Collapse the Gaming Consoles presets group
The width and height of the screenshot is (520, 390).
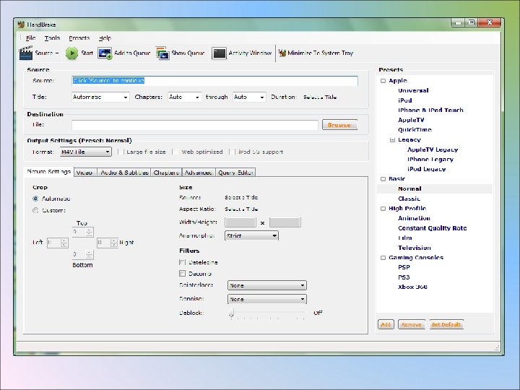click(383, 257)
